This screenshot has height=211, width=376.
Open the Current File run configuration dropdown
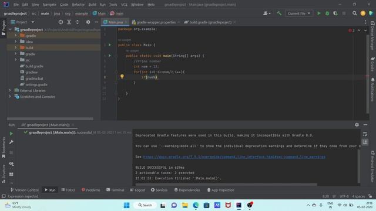point(299,13)
